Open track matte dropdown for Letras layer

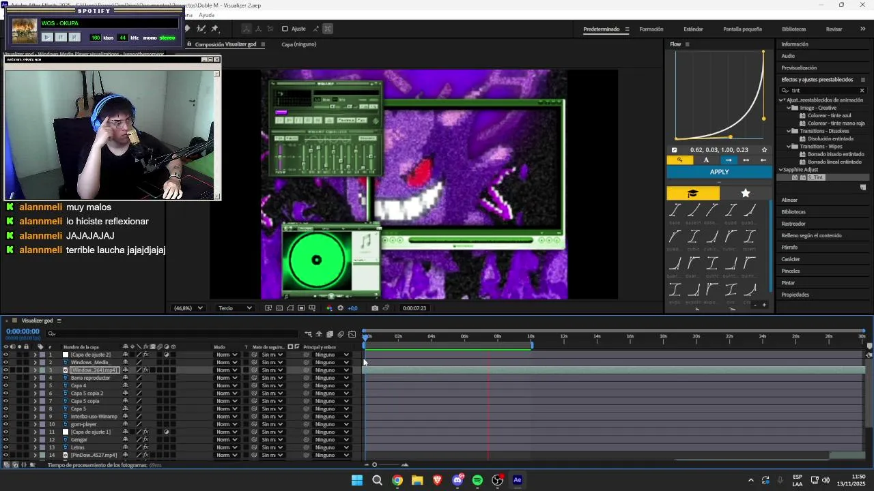(272, 447)
